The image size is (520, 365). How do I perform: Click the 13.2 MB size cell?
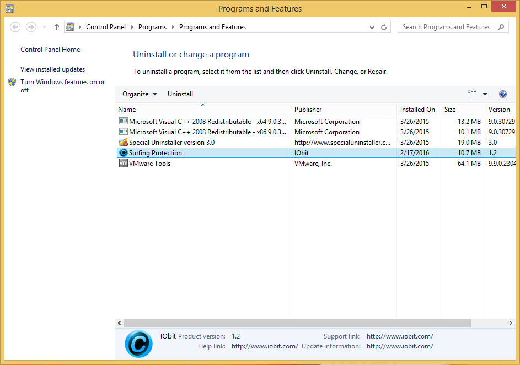[469, 122]
